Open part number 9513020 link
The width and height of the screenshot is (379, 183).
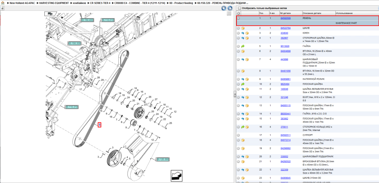285,46
